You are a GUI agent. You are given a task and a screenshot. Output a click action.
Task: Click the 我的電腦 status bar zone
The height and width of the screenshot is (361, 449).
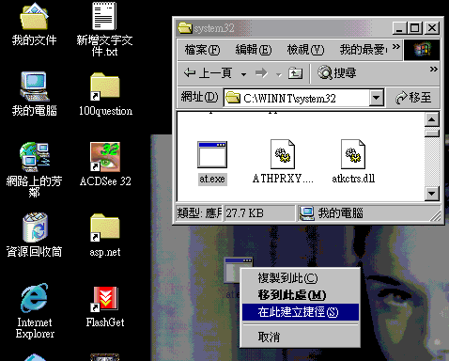[x=368, y=213]
